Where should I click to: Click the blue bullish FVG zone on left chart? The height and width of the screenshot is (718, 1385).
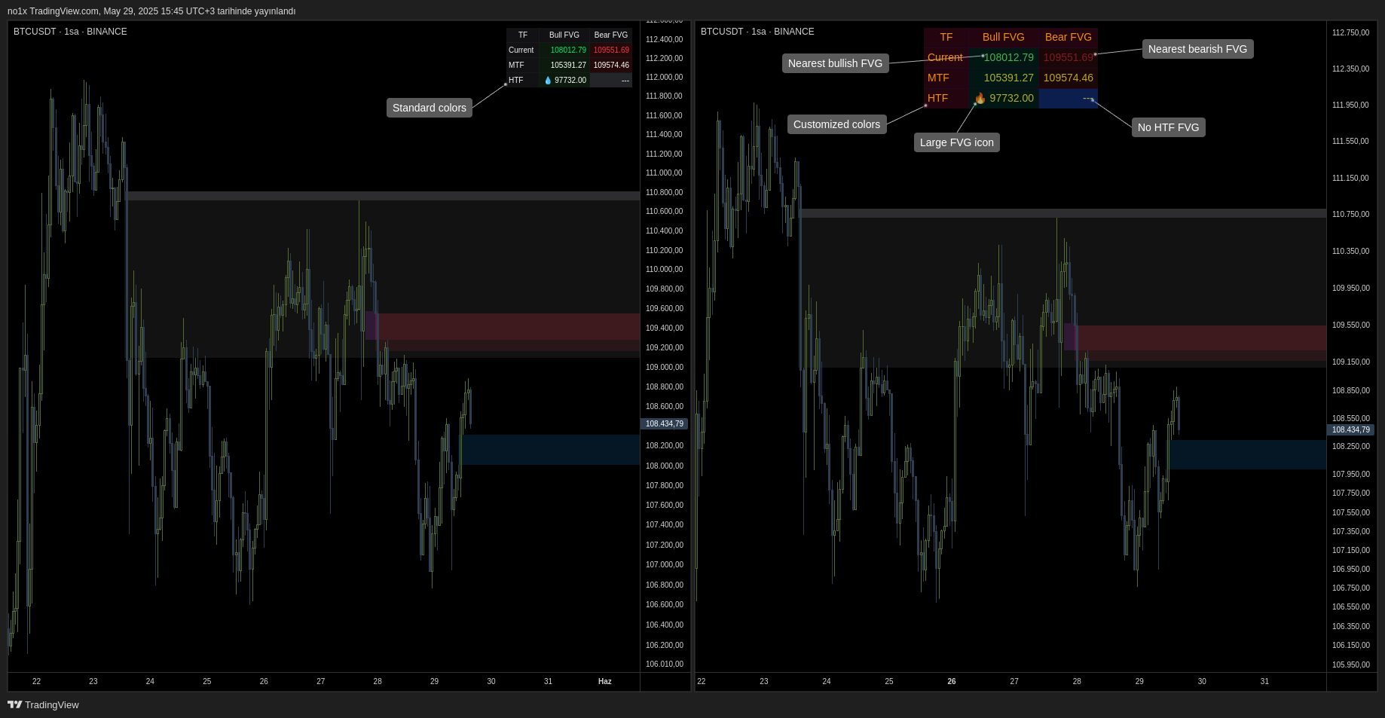[x=551, y=450]
